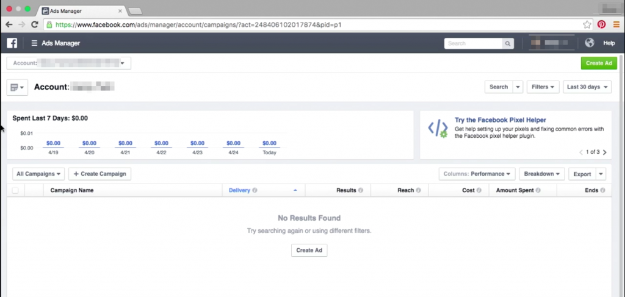Click the Pinterest extension icon
Image resolution: width=625 pixels, height=297 pixels.
pos(601,24)
